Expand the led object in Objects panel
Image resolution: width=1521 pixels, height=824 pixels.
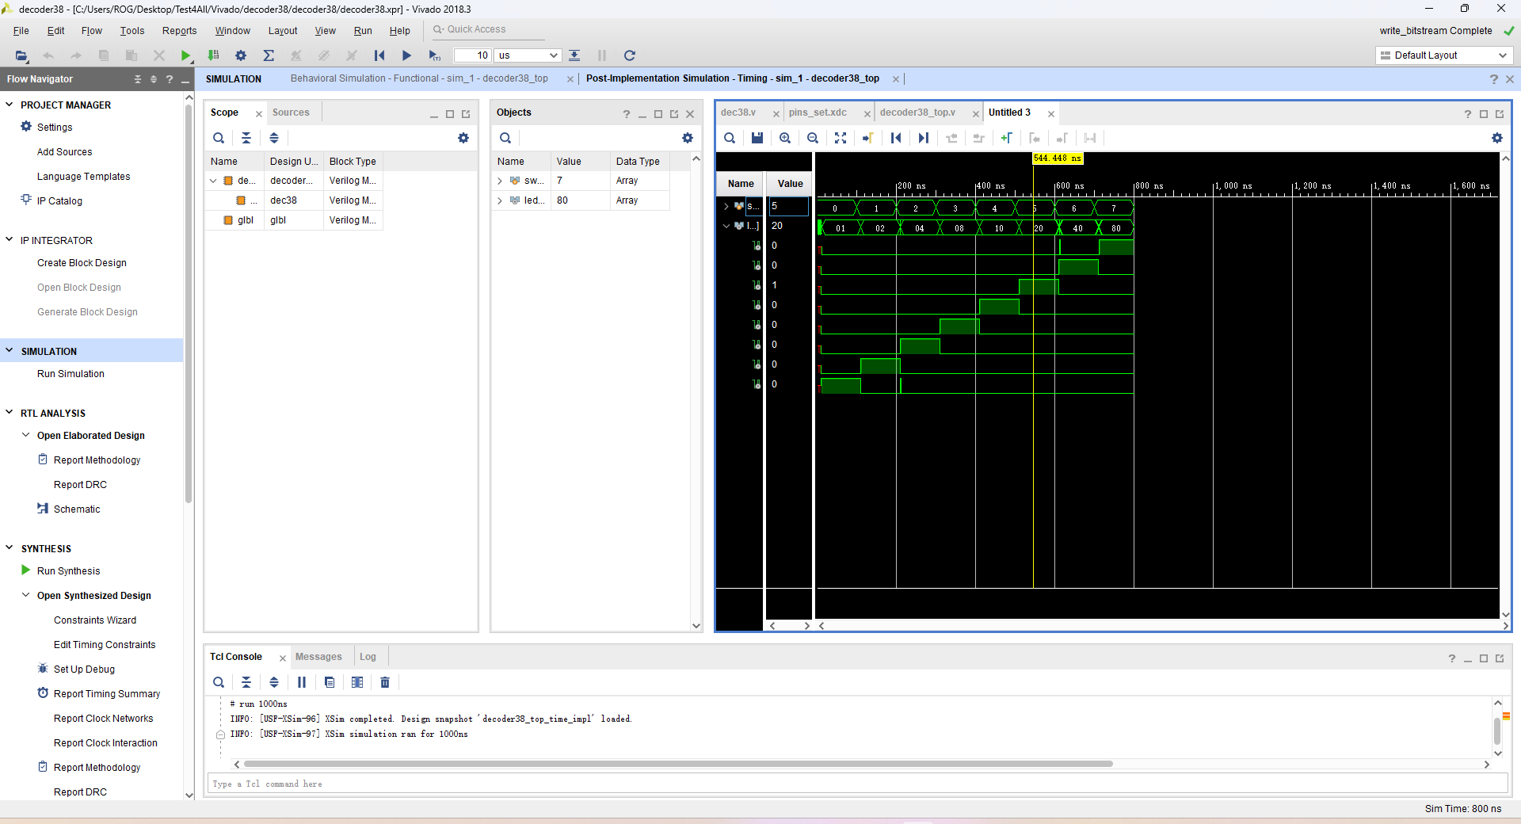pyautogui.click(x=500, y=200)
